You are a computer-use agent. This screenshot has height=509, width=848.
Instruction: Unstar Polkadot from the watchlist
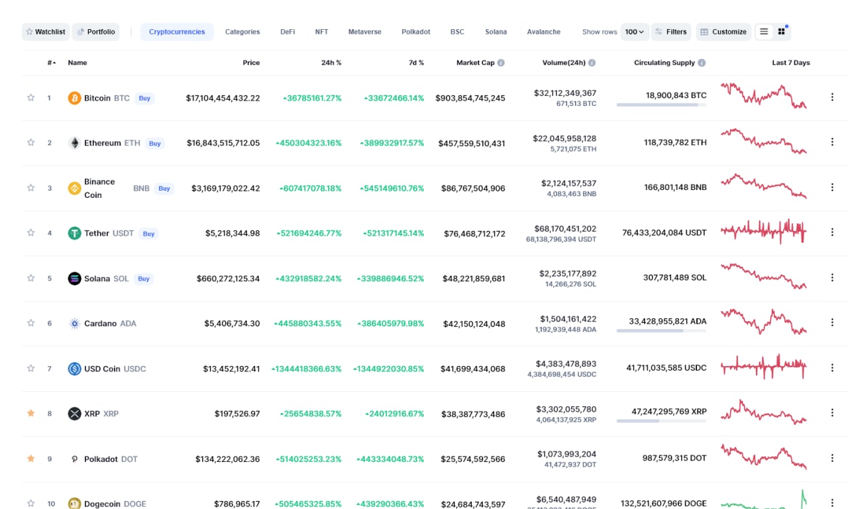point(30,458)
